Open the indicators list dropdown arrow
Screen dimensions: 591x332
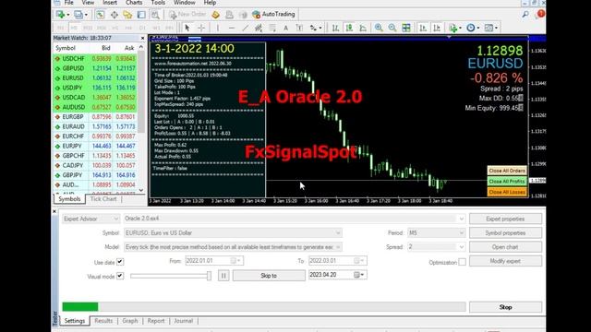(459, 29)
